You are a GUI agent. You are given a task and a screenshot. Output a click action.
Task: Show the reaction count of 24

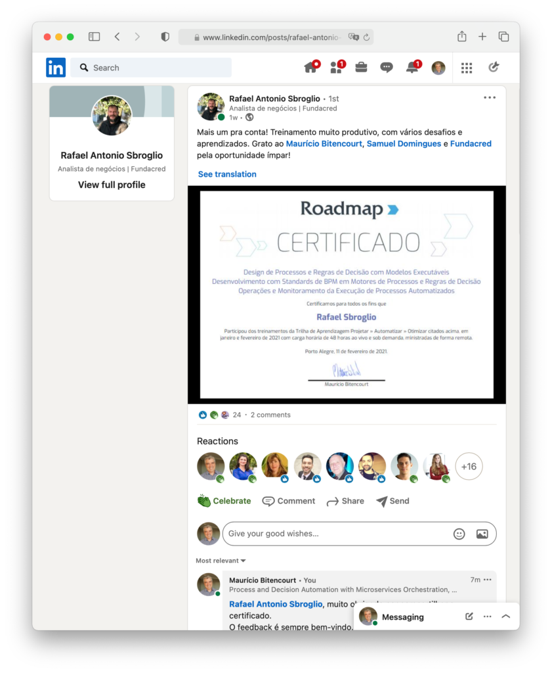pyautogui.click(x=236, y=415)
